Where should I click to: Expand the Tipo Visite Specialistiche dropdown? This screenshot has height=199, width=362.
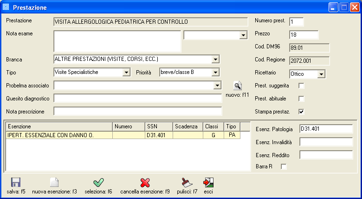pos(126,73)
